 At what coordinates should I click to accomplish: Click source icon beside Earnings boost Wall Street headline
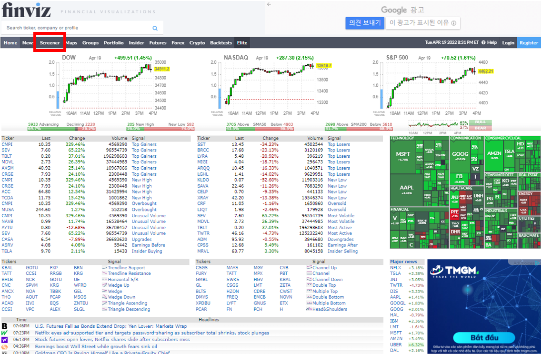[x=4, y=346]
